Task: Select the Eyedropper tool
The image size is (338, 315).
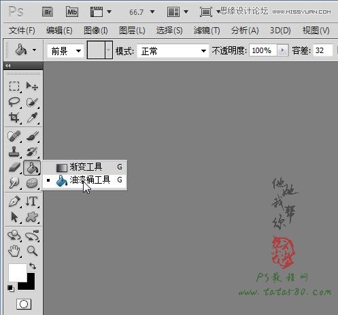Action: tap(32, 118)
